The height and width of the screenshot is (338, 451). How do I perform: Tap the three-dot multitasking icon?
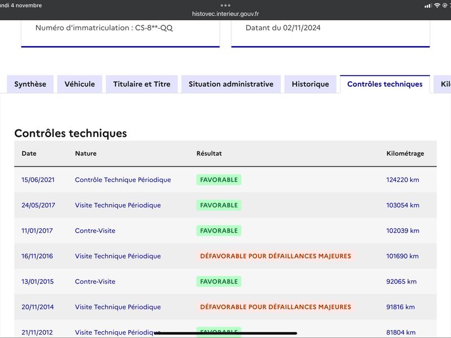coord(225,5)
